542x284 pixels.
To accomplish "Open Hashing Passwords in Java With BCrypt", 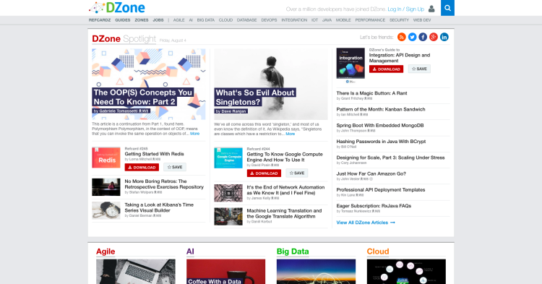I will [381, 142].
